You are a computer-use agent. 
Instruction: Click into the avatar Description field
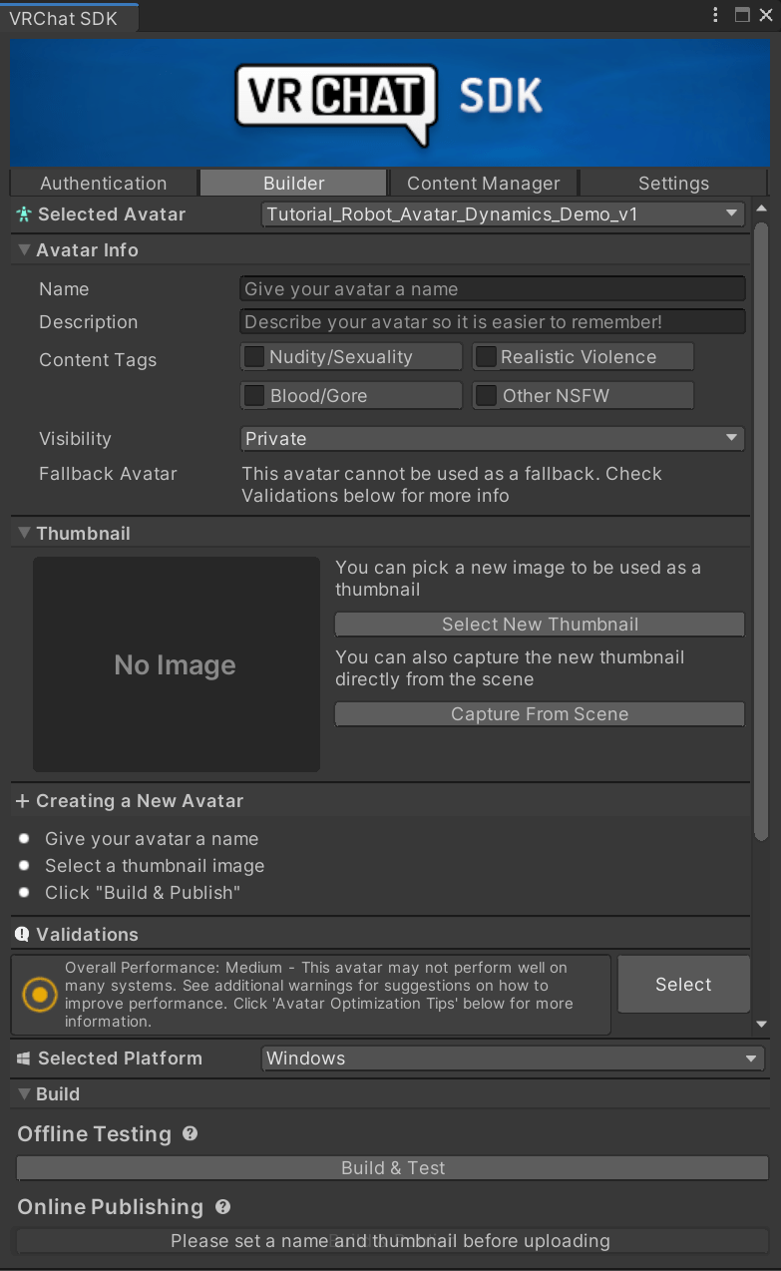pos(493,322)
